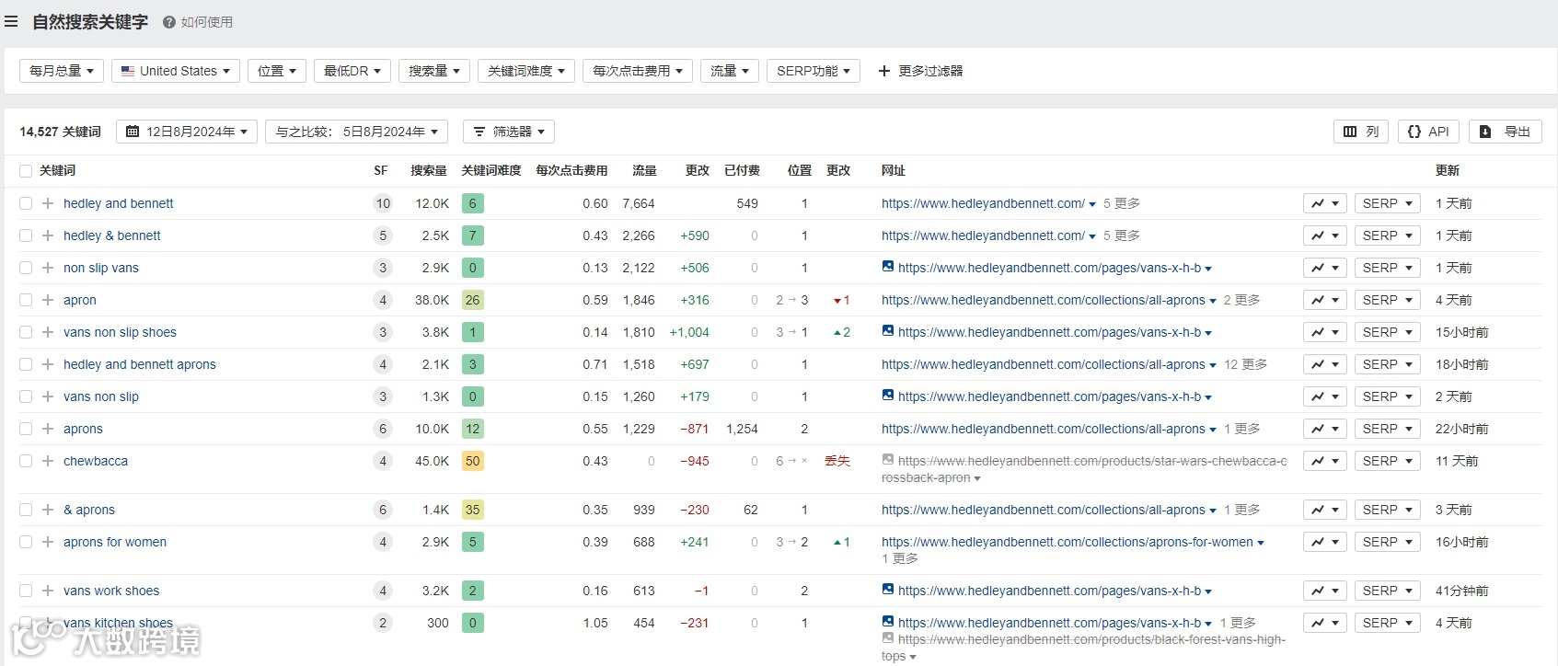Viewport: 1558px width, 666px height.
Task: Click the 如何使用 help question-mark icon
Action: pos(169,22)
